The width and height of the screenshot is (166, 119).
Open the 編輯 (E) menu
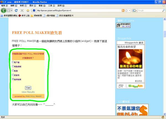coord(14,6)
